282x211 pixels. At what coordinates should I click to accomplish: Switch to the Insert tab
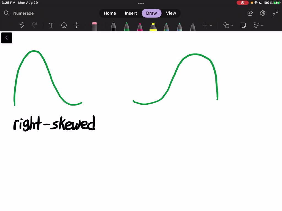(131, 13)
